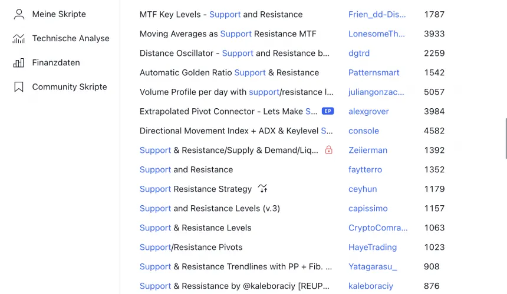Click the Finanzdaten bar chart icon

tap(19, 62)
